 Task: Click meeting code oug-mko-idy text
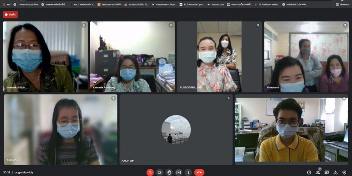pyautogui.click(x=24, y=172)
